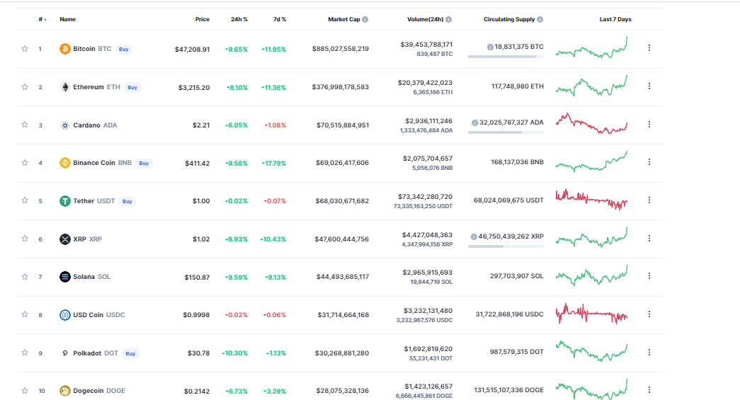740x400 pixels.
Task: Click Ethereum volume $20,379,422,023
Action: pyautogui.click(x=425, y=83)
